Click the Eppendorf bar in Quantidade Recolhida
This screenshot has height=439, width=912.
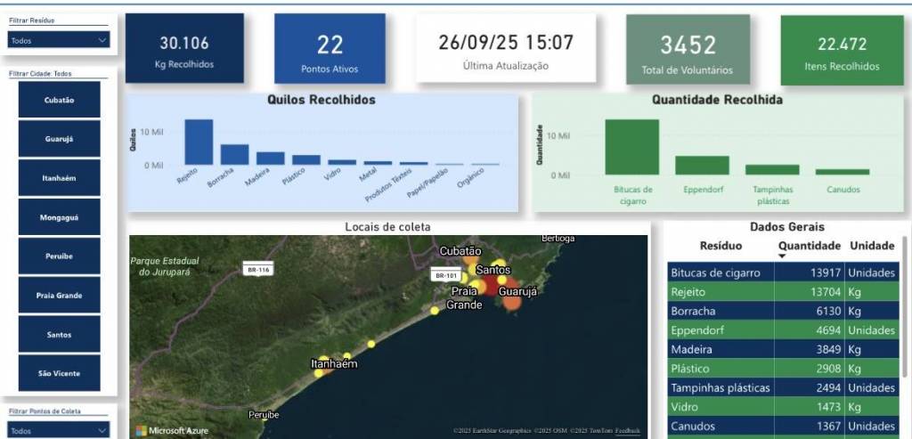(702, 166)
